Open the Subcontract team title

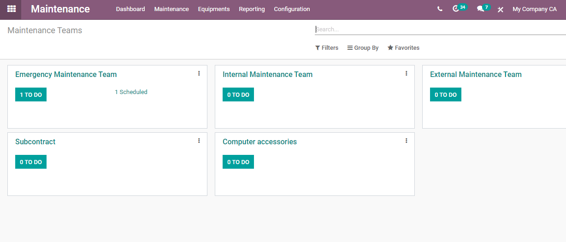click(35, 142)
